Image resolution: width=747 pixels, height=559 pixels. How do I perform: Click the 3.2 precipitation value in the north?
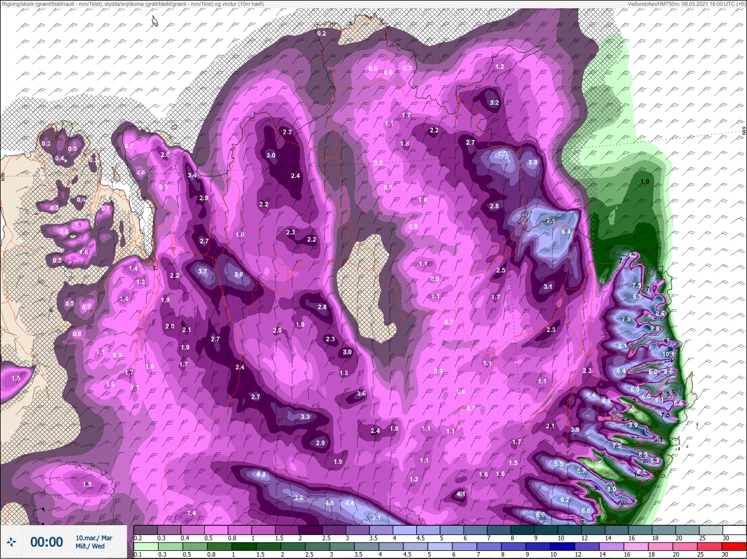[494, 103]
